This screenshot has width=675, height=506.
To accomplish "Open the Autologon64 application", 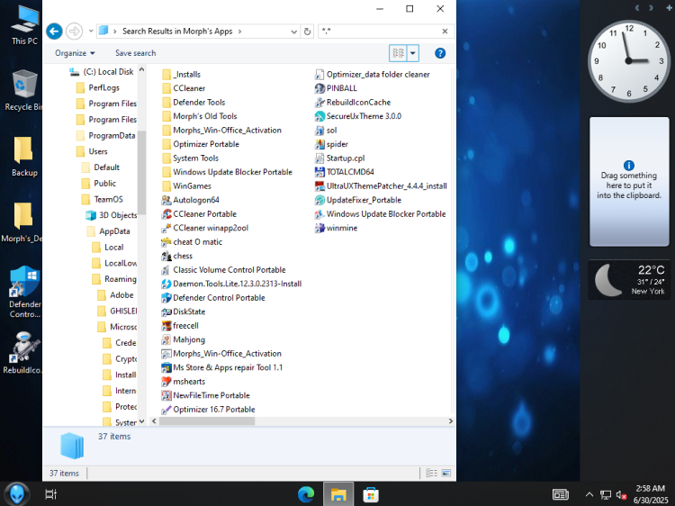I will click(190, 200).
